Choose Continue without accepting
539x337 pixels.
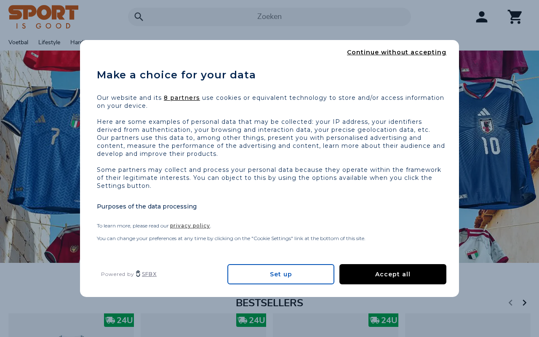(397, 52)
